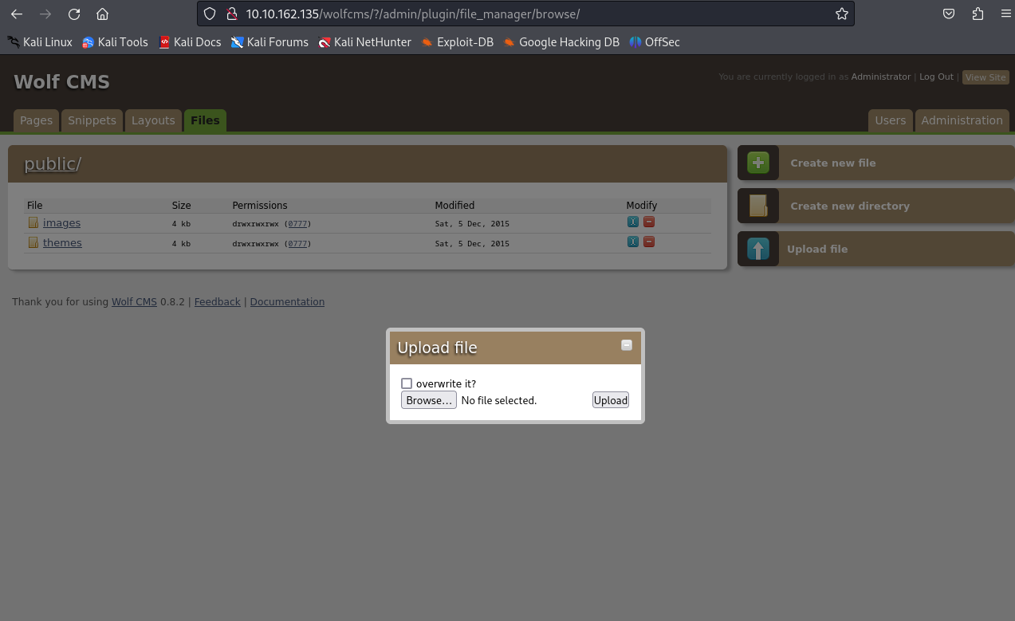Click the Log Out link
The image size is (1015, 621).
click(x=936, y=77)
